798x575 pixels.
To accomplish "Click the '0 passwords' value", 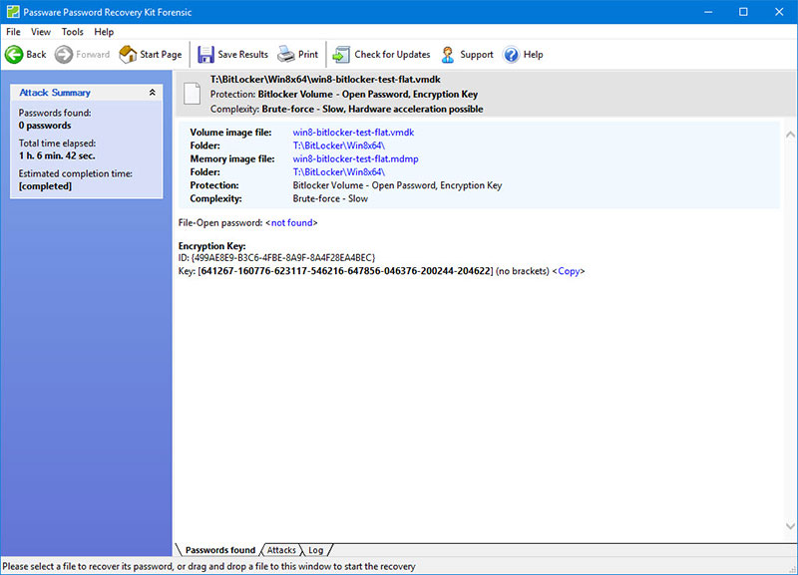I will point(45,126).
